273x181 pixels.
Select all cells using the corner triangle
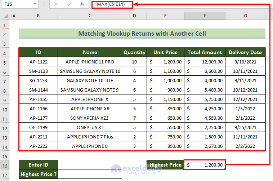pyautogui.click(x=6, y=16)
